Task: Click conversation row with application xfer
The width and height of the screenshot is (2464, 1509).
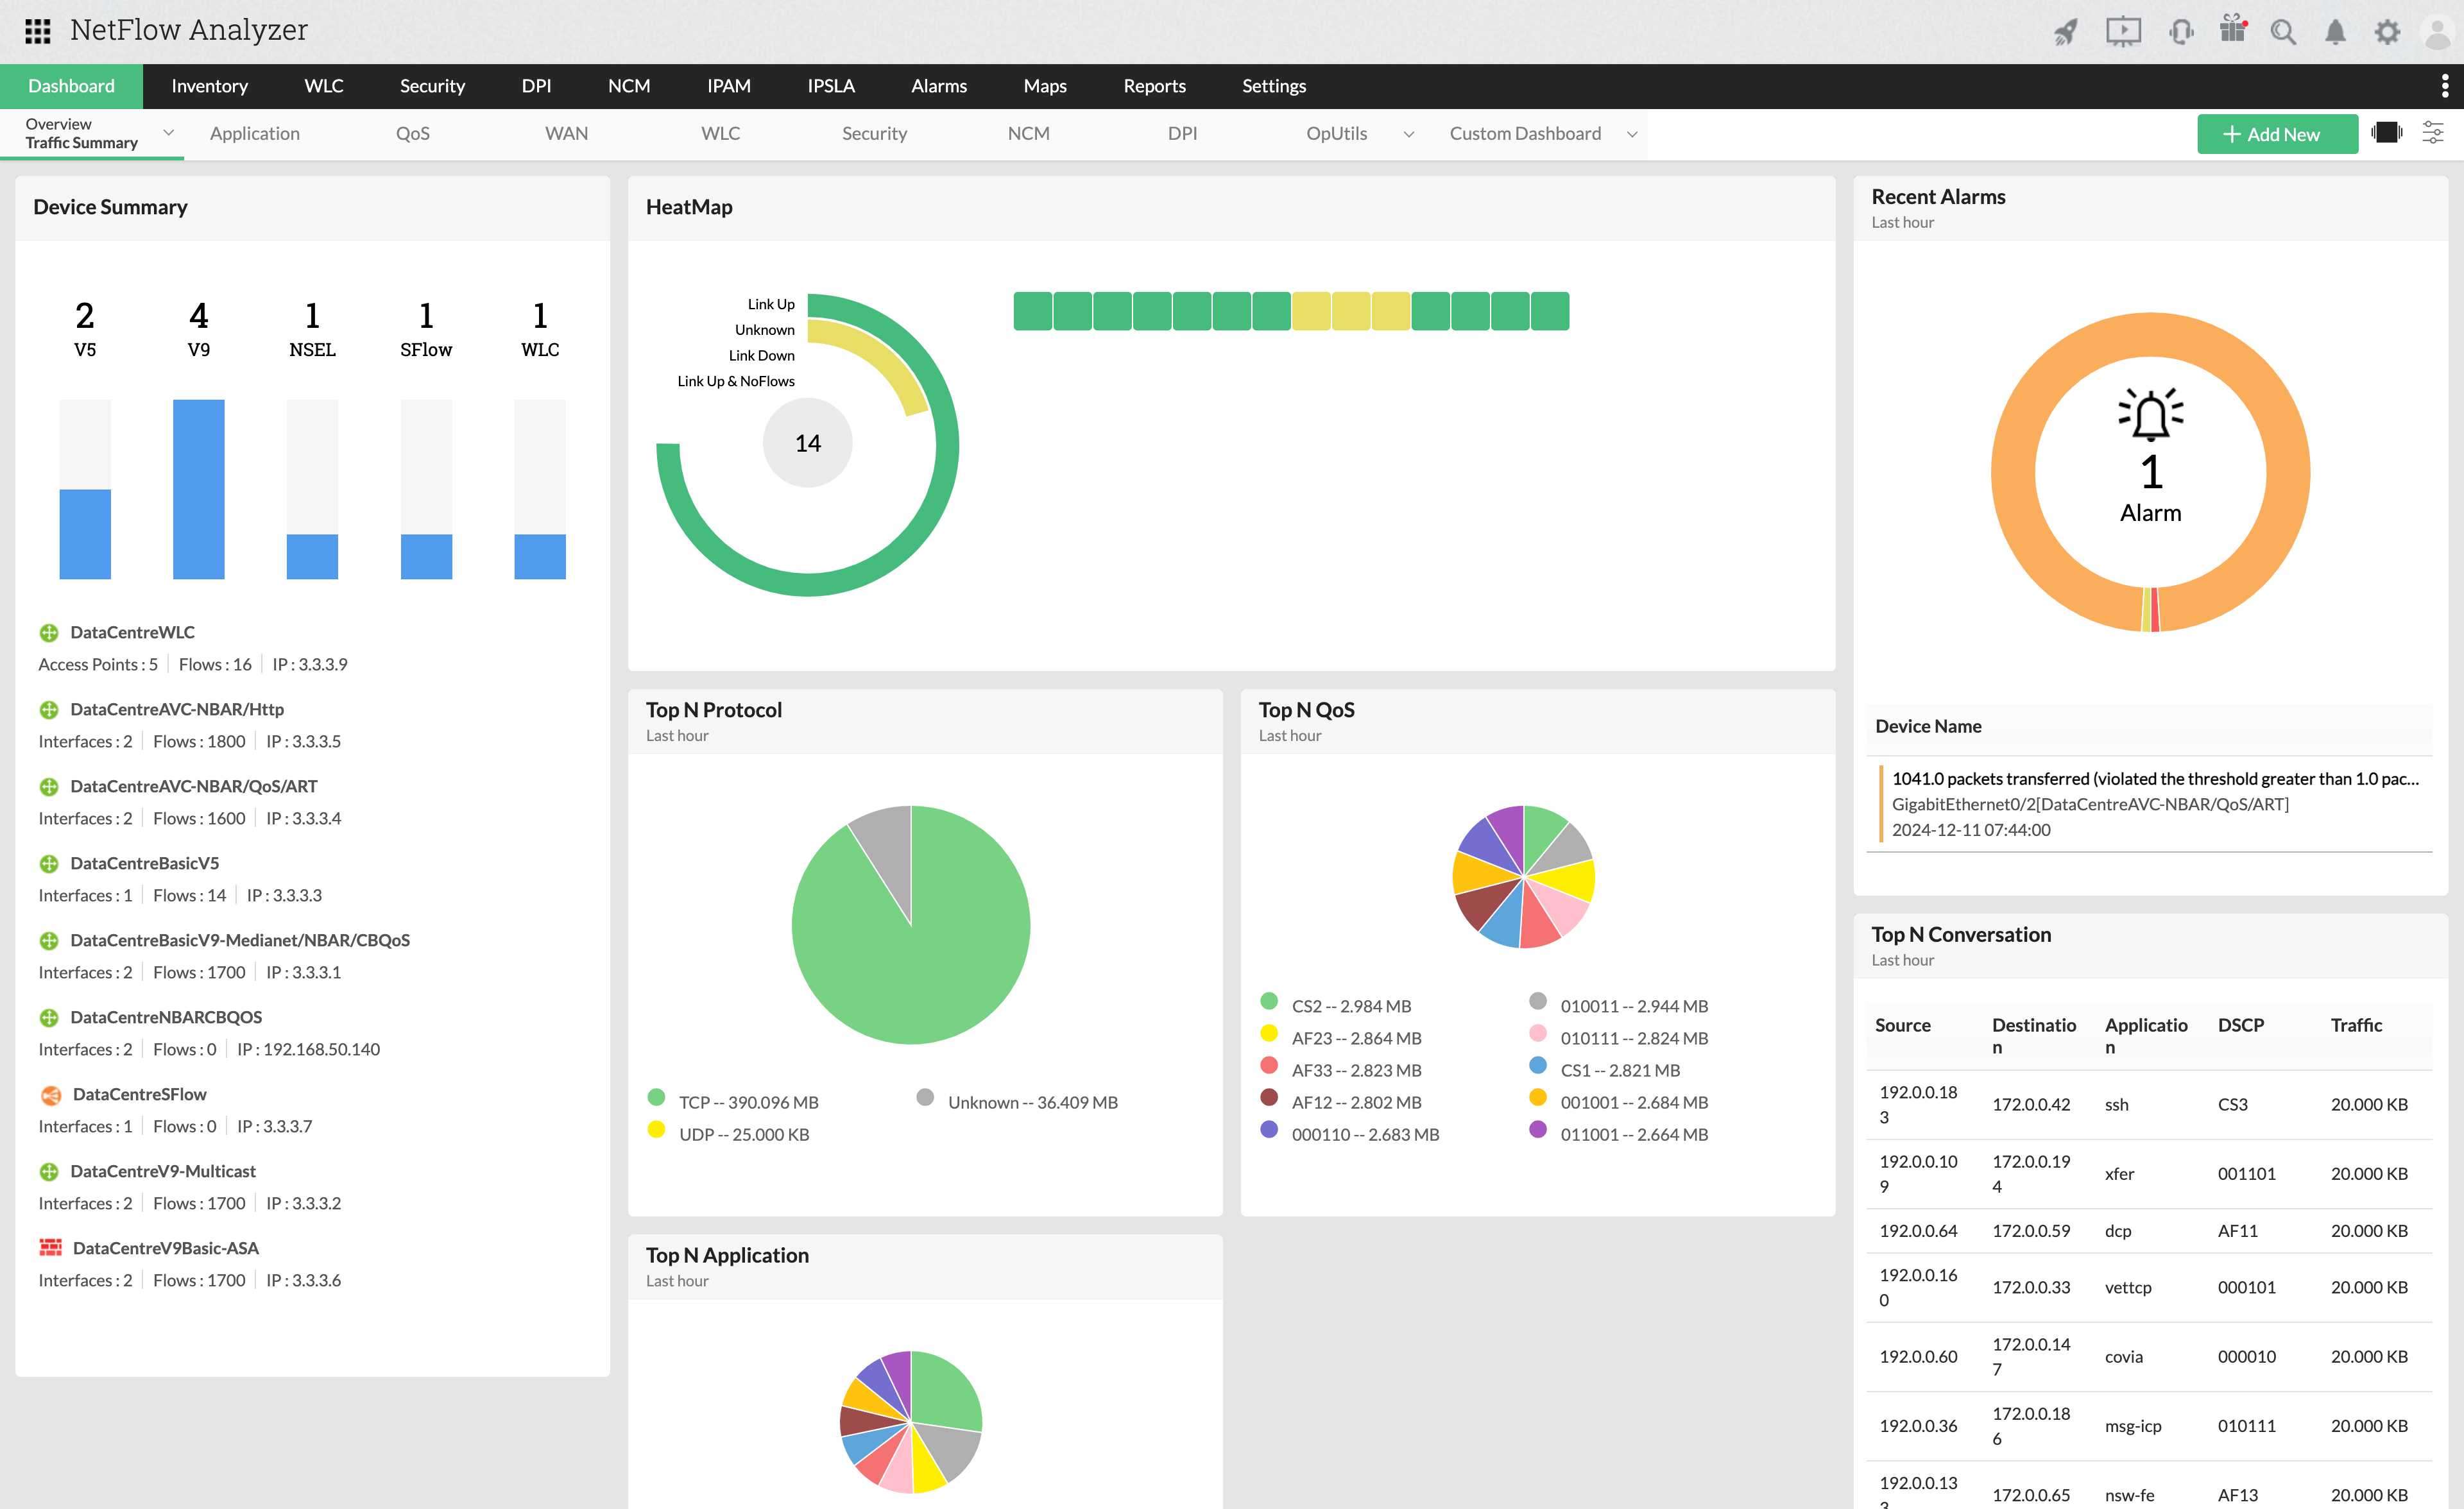Action: point(2149,1174)
